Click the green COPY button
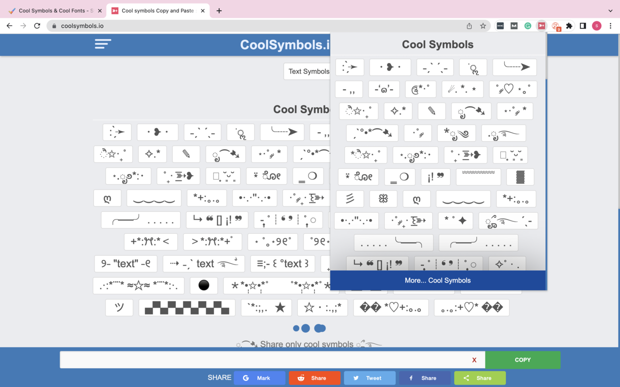The image size is (620, 387). tap(523, 360)
